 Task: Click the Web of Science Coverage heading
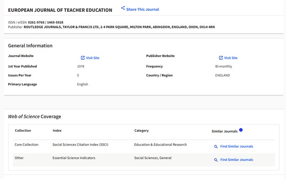(35, 117)
